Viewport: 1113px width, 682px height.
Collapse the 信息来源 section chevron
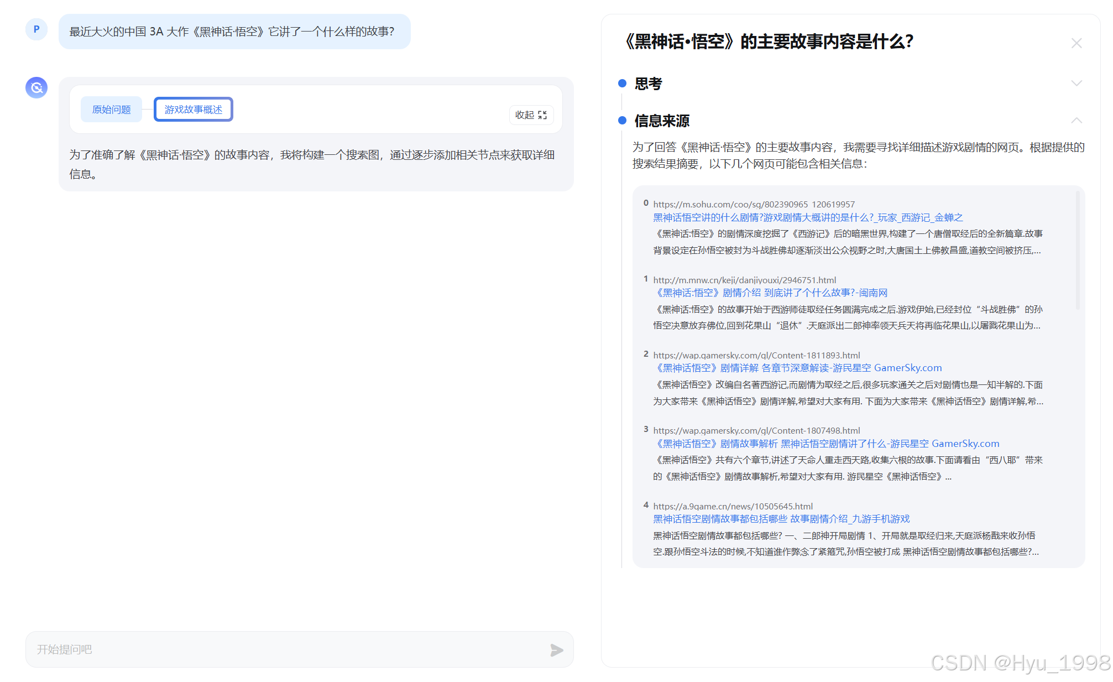[x=1077, y=120]
